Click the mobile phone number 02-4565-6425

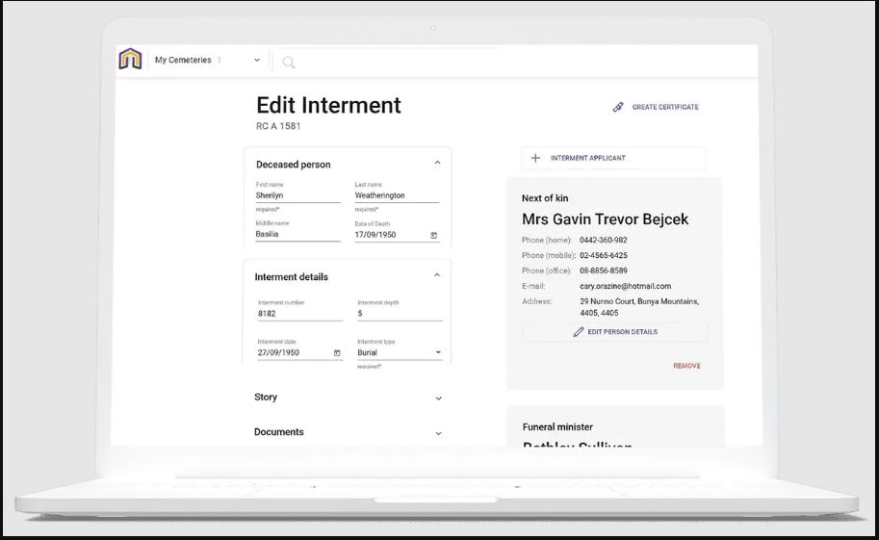604,255
